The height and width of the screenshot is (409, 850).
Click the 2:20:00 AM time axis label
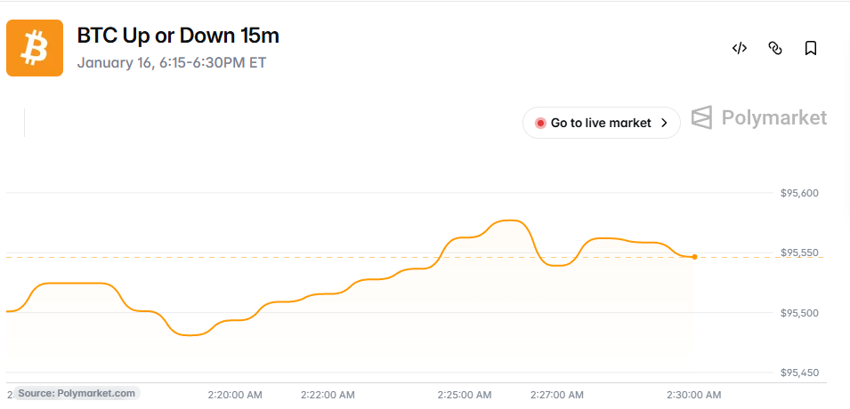[x=234, y=395]
